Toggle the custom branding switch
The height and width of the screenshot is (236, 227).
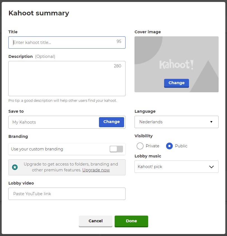[x=116, y=149]
